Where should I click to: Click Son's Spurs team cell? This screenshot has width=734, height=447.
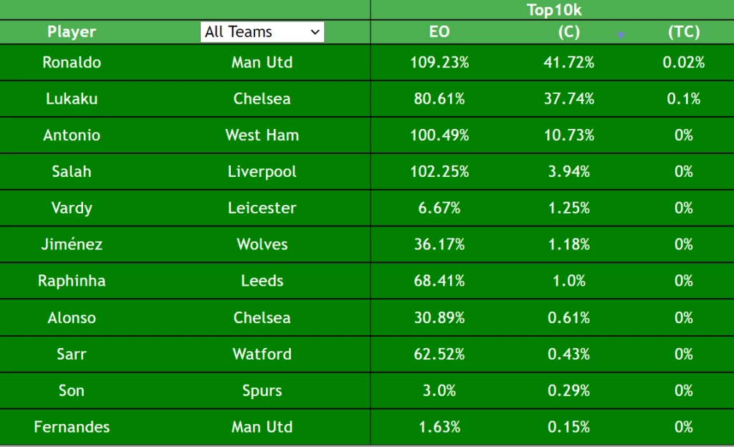[262, 390]
